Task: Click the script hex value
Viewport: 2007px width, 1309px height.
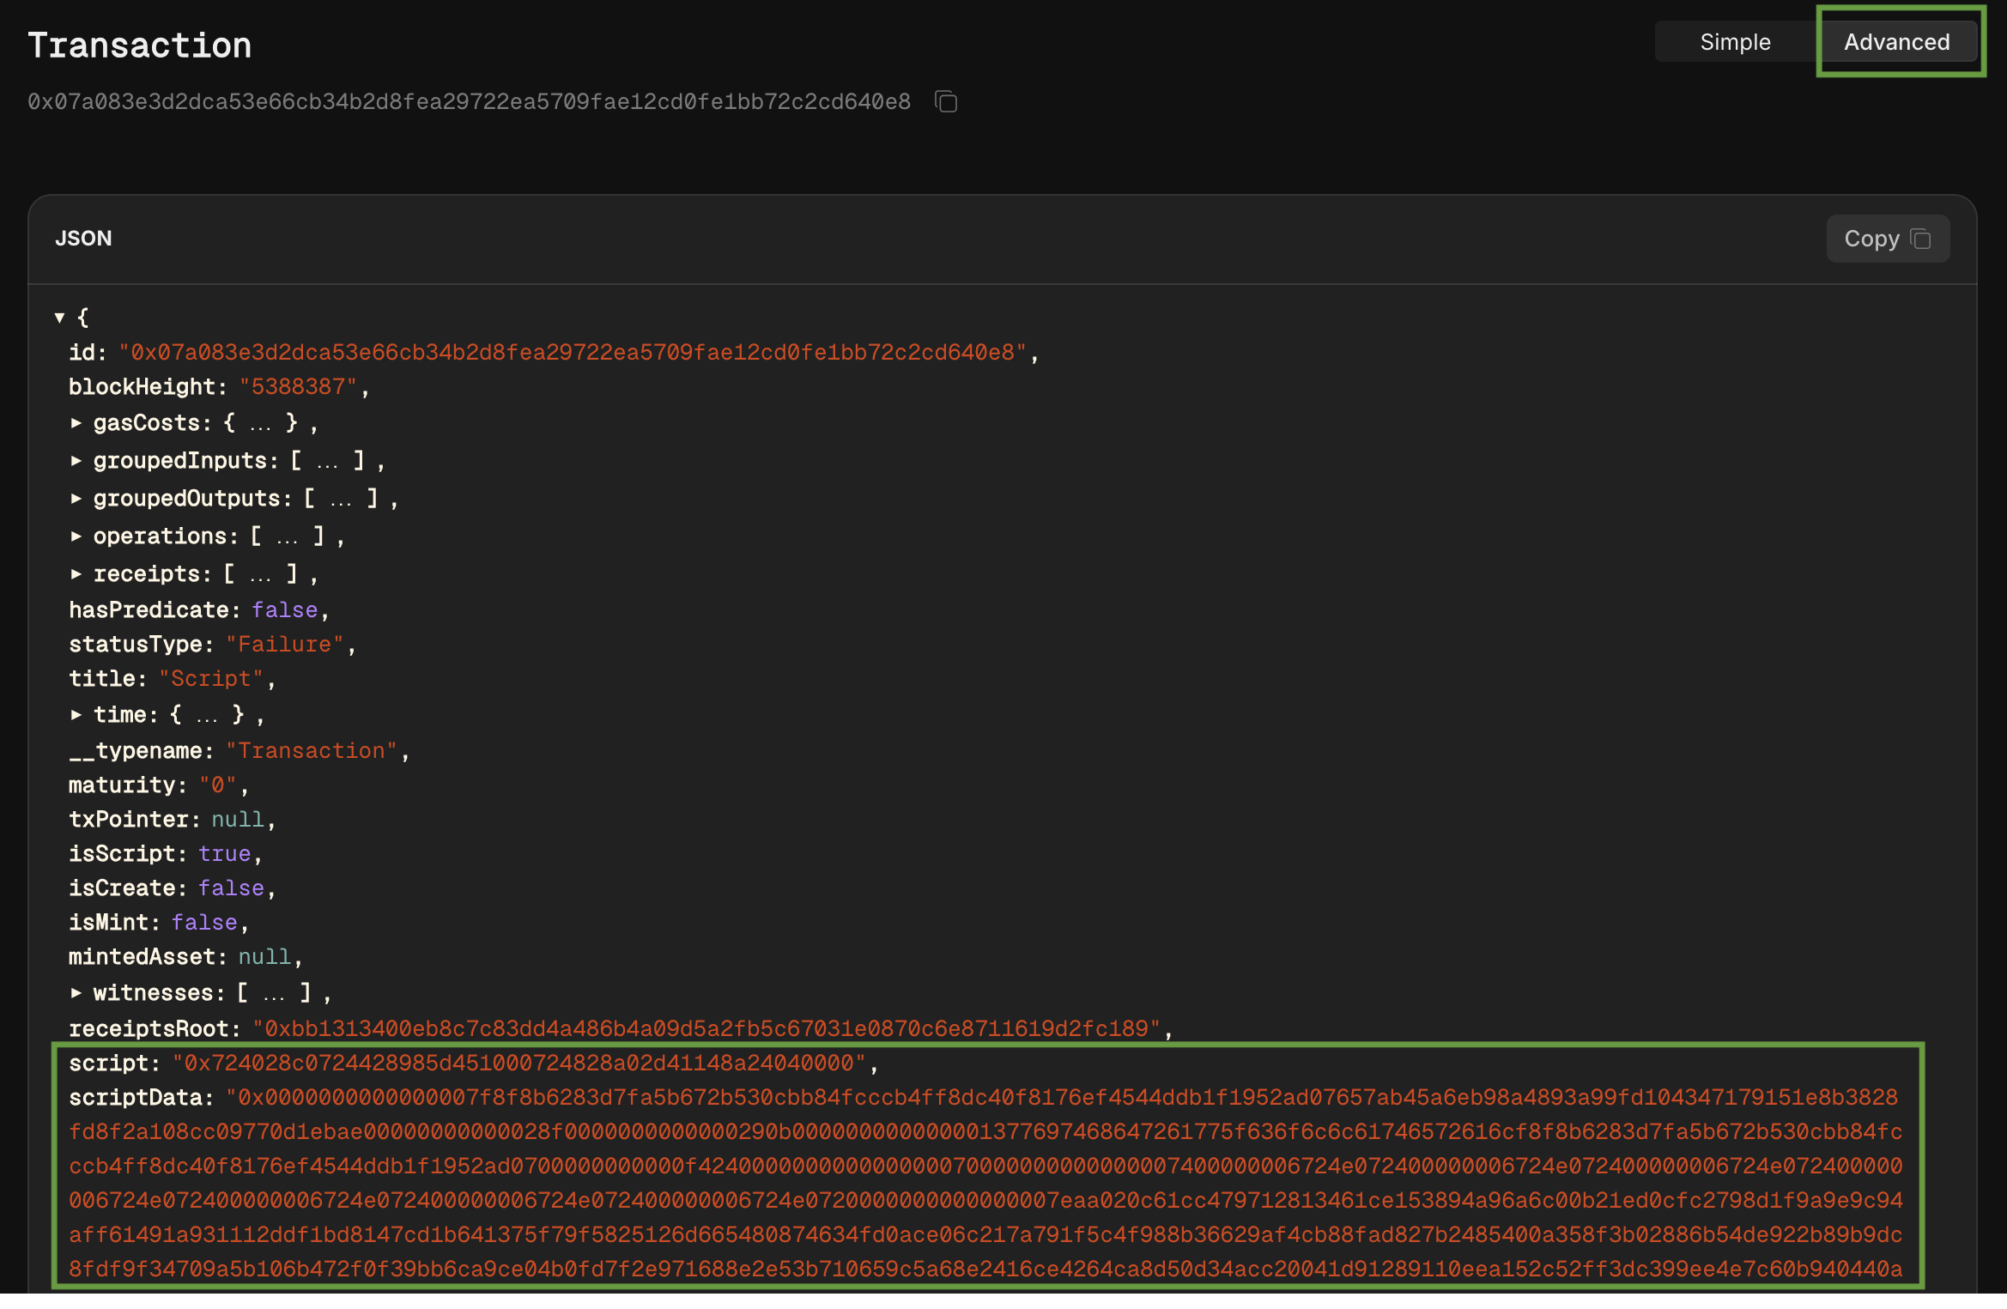Action: point(519,1064)
